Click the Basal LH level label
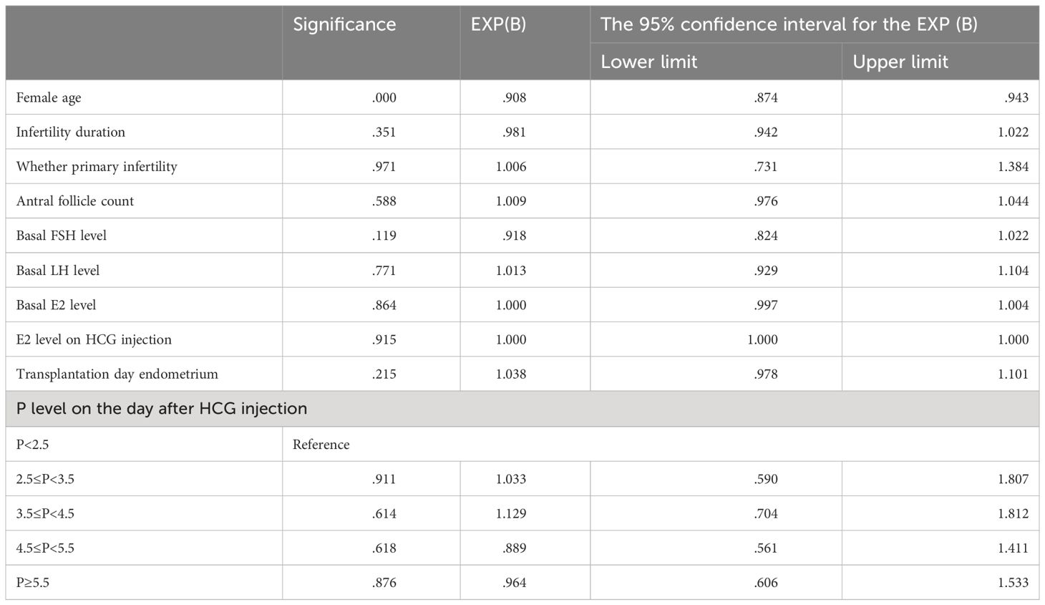1045x605 pixels. [58, 271]
